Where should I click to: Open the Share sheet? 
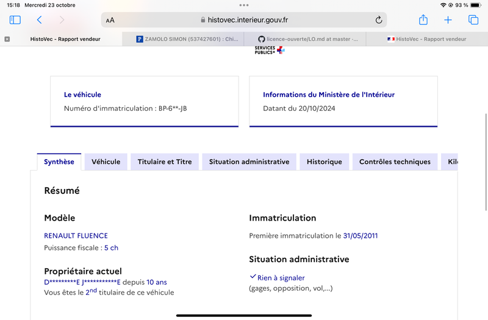[423, 20]
